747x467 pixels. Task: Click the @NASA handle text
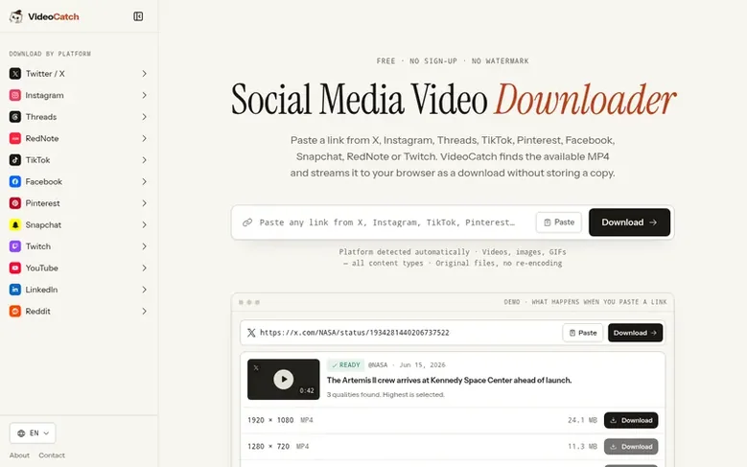click(x=378, y=365)
